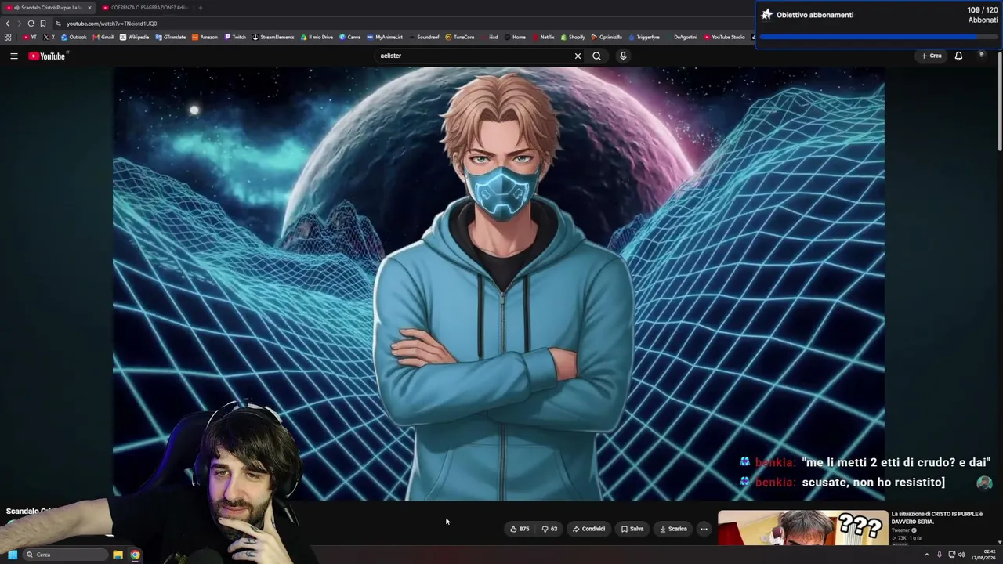Open the Canva bookmark

[x=349, y=37]
